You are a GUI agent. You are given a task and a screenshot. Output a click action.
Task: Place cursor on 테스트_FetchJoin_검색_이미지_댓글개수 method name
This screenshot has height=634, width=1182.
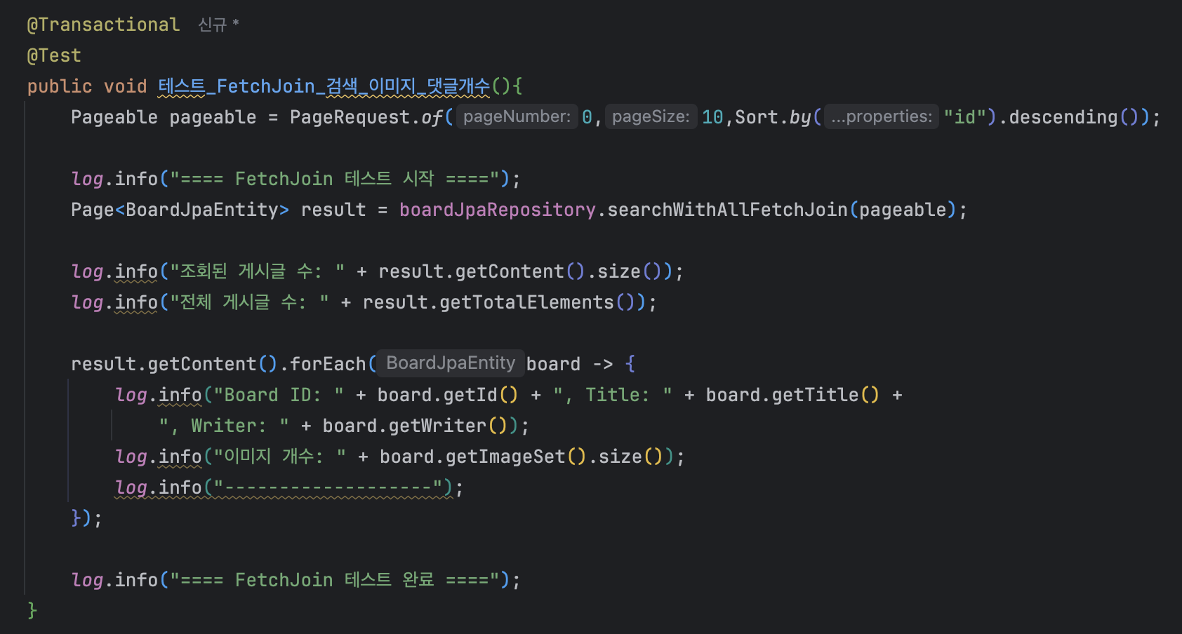(324, 86)
